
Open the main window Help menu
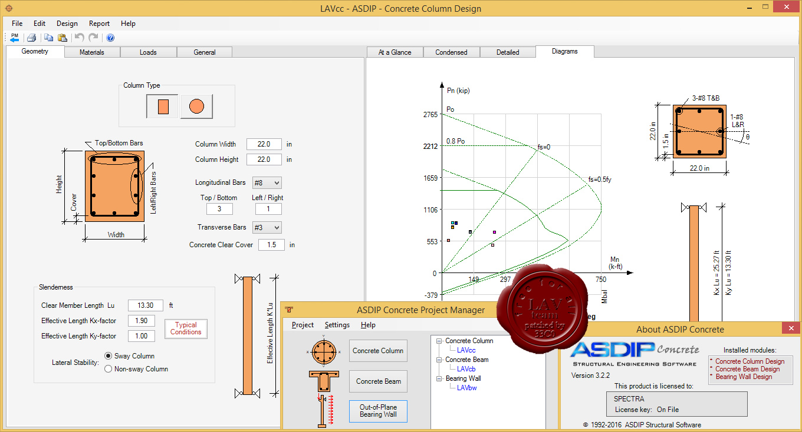pos(128,24)
